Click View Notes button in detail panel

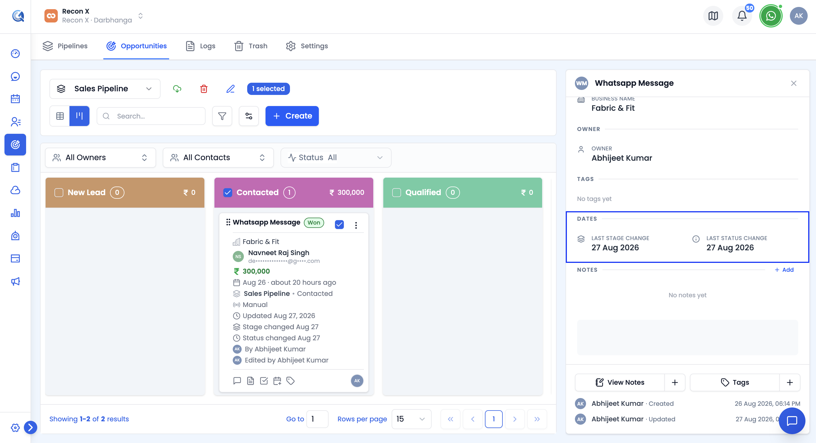pos(620,382)
